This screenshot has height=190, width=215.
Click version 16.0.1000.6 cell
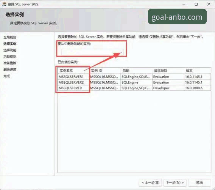(198, 88)
